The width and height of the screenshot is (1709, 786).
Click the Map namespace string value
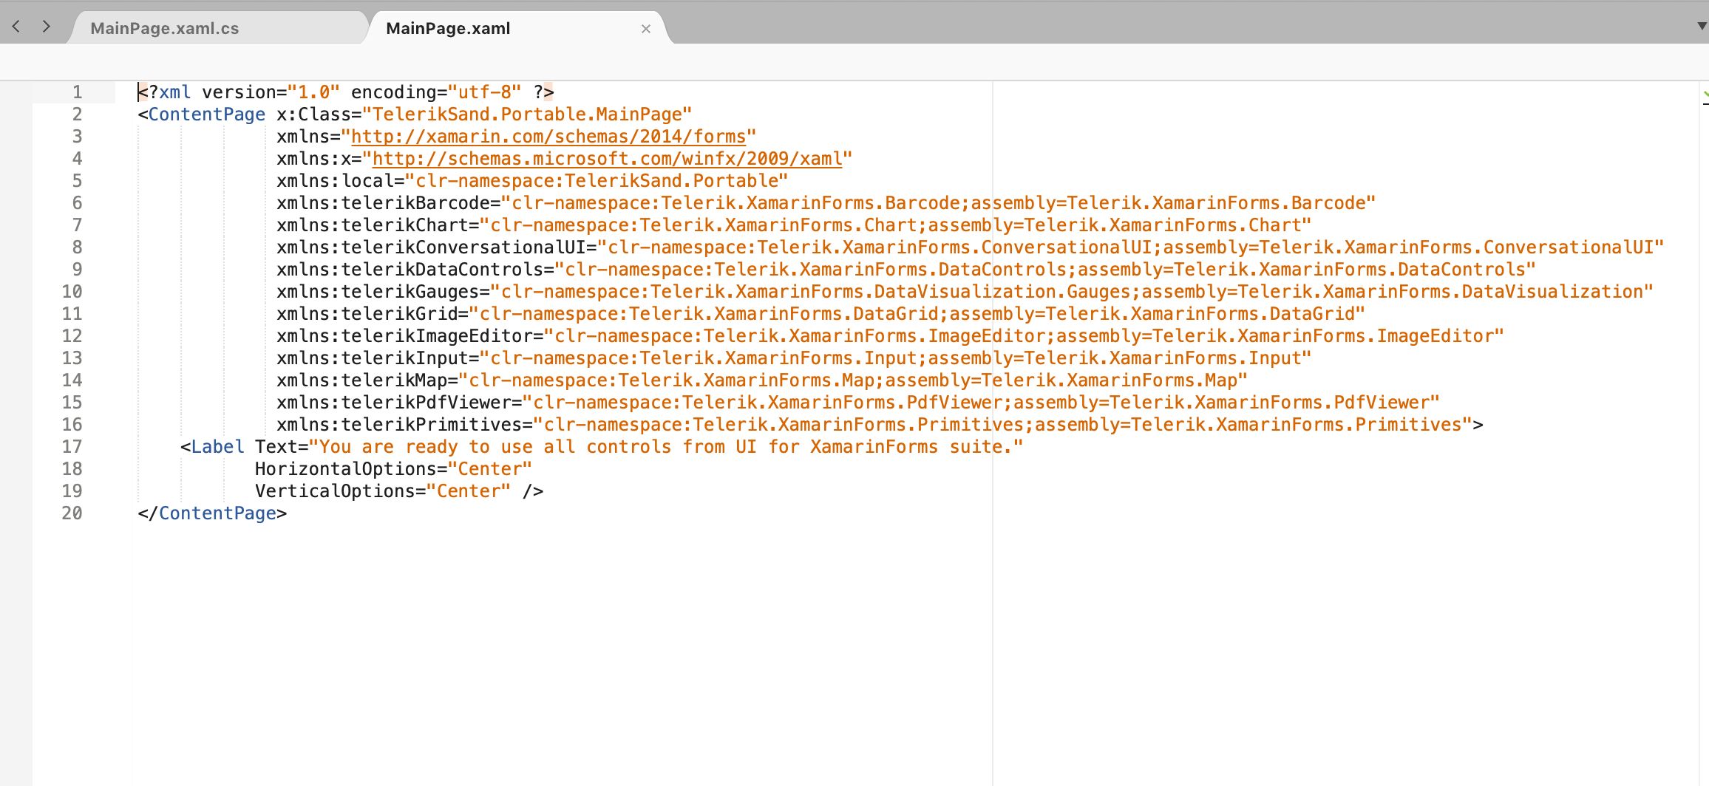(853, 380)
